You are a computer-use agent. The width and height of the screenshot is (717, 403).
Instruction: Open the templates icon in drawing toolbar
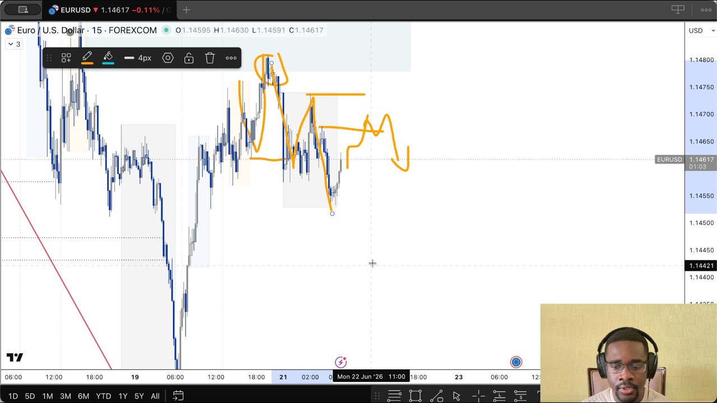coord(66,58)
